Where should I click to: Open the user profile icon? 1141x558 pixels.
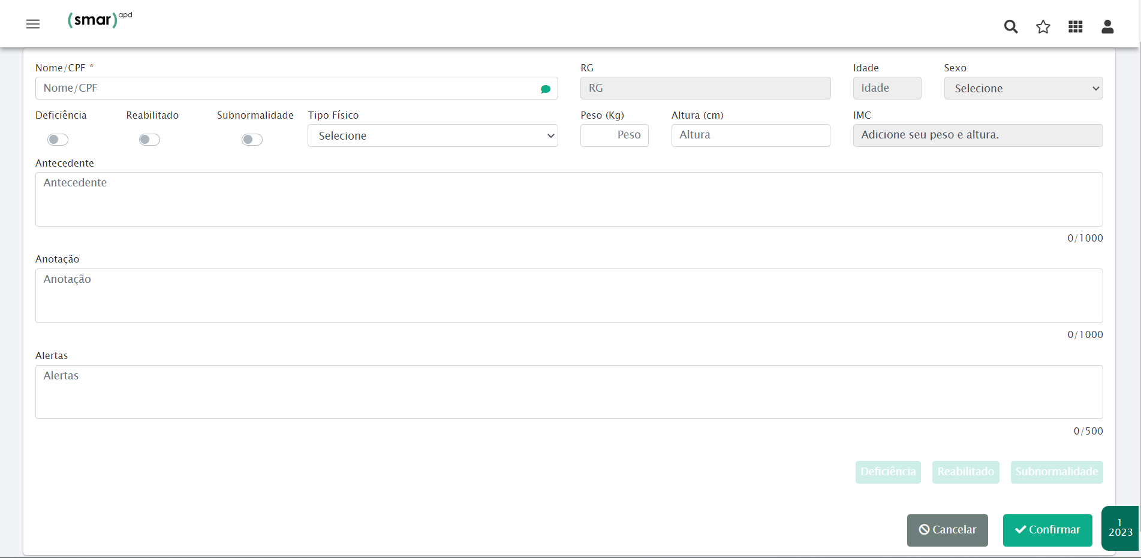click(1107, 26)
